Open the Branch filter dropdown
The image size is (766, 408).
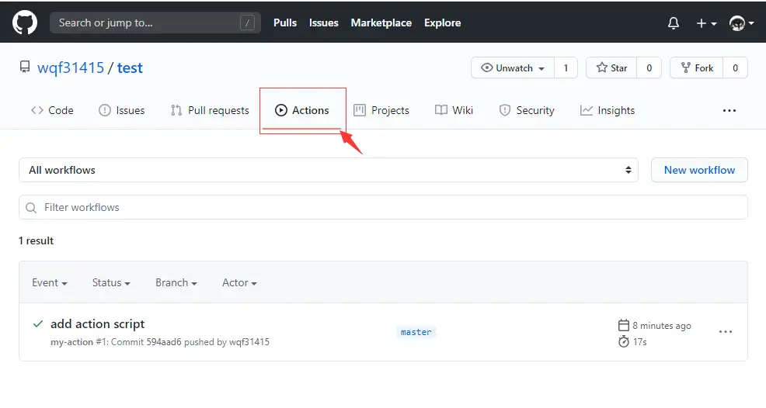tap(176, 283)
